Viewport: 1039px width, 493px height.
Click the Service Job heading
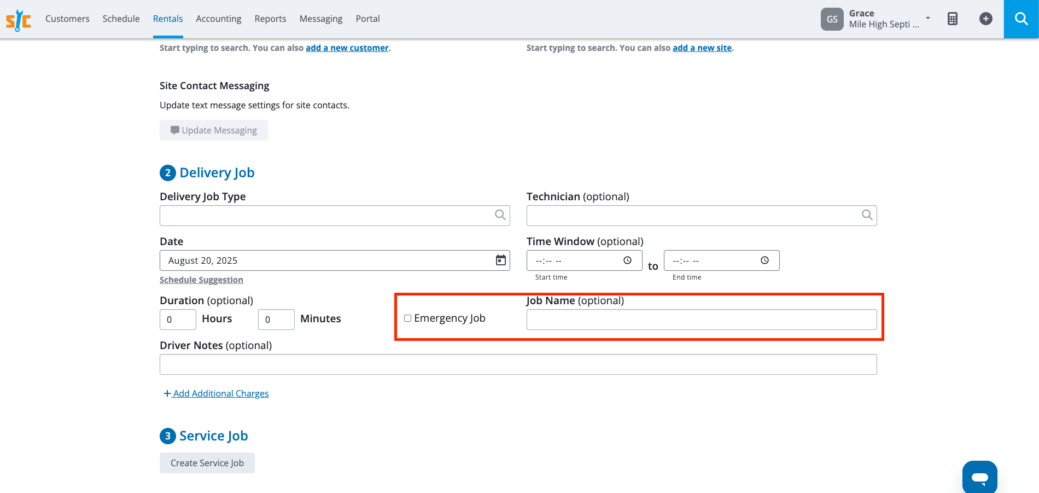[x=213, y=436]
